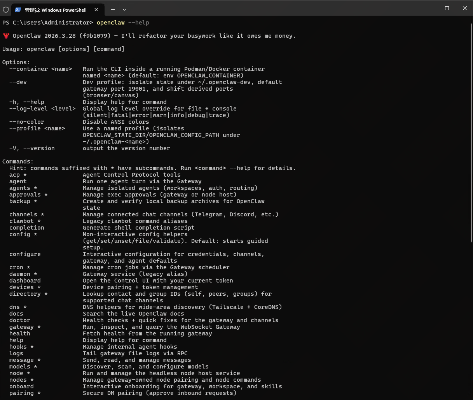Click the 'logs' command
Viewport: 473px width, 400px height.
coord(16,353)
